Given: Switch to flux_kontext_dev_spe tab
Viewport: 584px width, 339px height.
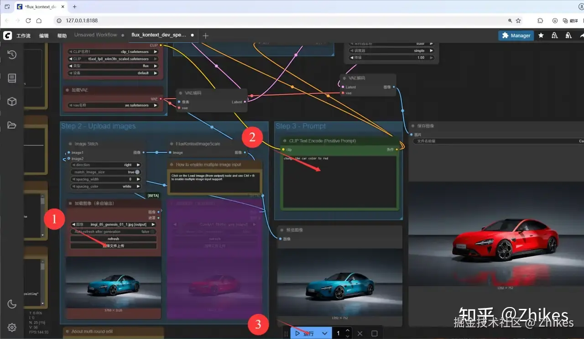Looking at the screenshot, I should (x=159, y=35).
